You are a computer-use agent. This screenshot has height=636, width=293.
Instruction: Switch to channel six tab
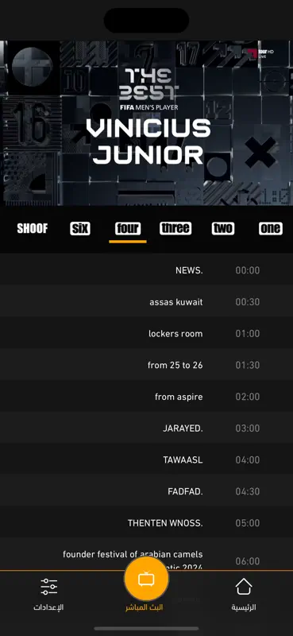[80, 229]
